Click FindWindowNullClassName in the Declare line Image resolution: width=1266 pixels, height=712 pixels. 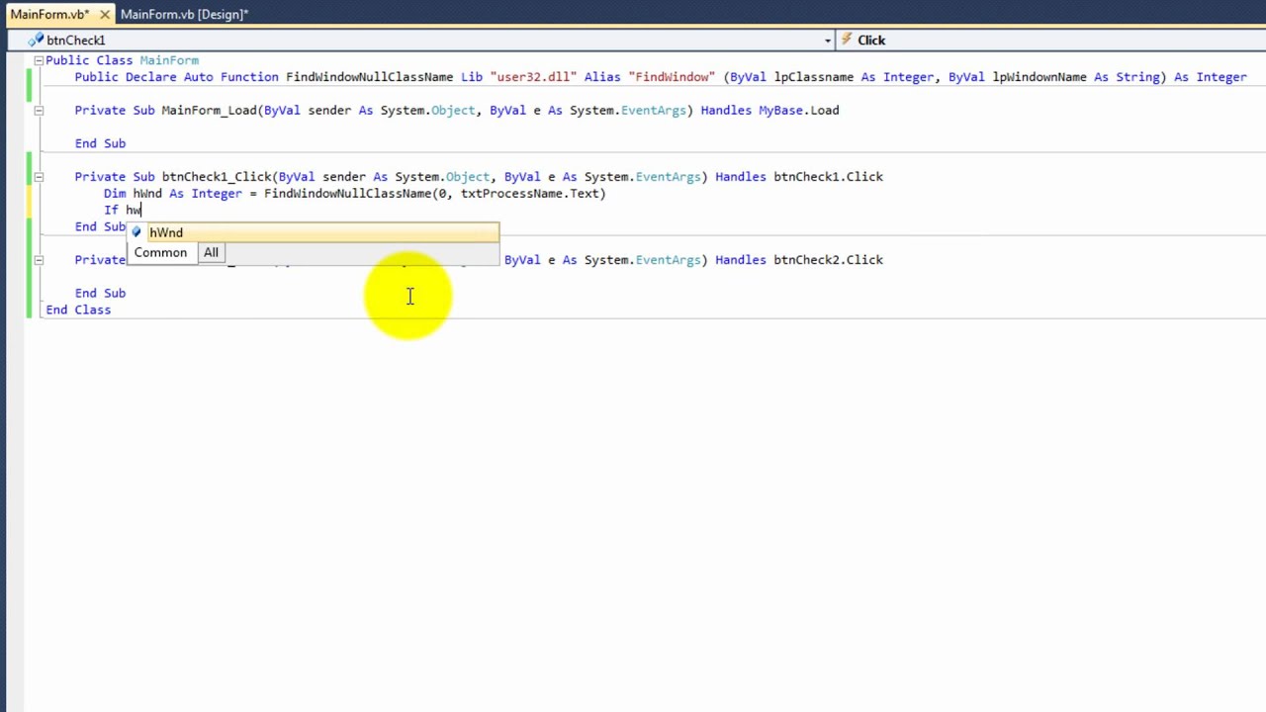click(x=370, y=77)
